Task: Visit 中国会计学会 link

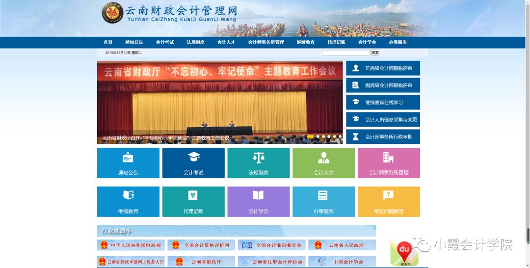Action: 342,262
